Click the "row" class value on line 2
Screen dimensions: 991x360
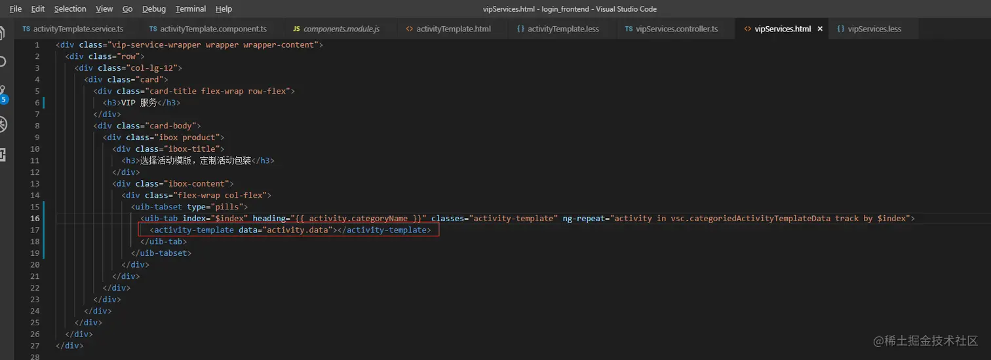pyautogui.click(x=130, y=56)
